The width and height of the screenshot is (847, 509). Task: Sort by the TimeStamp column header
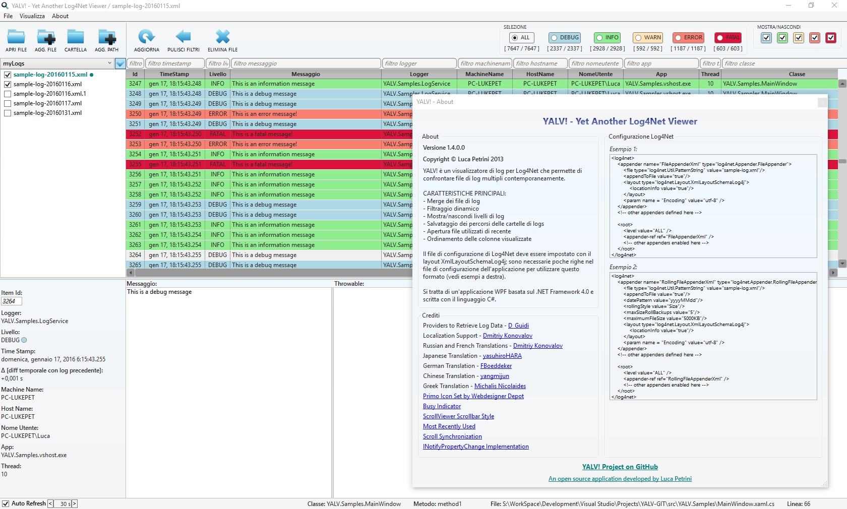(x=174, y=74)
